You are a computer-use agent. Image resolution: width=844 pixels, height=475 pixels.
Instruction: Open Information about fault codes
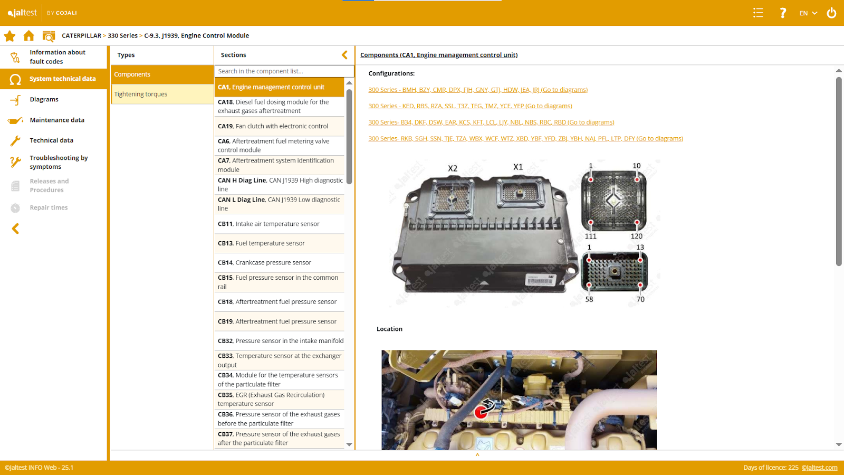53,57
